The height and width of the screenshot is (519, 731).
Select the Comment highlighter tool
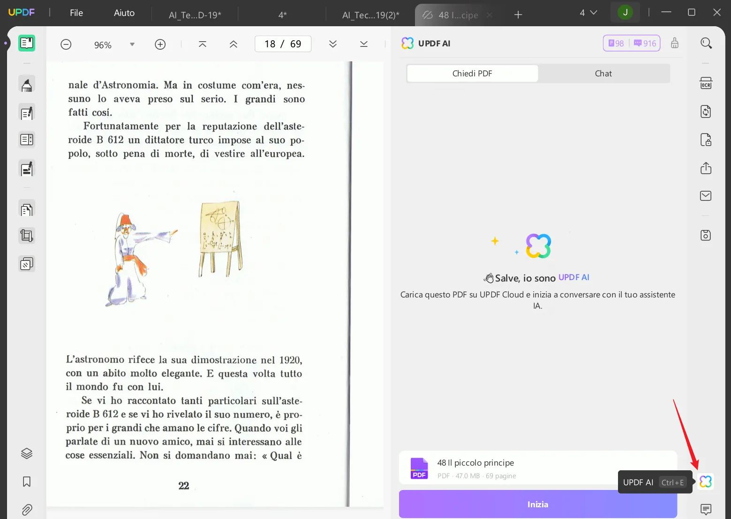point(27,85)
